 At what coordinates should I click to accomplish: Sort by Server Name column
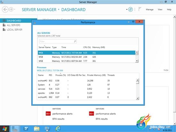[x=44, y=47]
